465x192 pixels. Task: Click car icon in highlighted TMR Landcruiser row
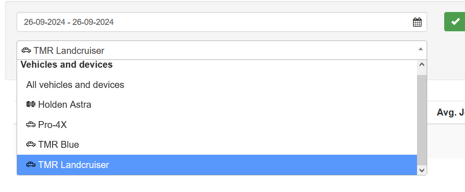coord(31,164)
